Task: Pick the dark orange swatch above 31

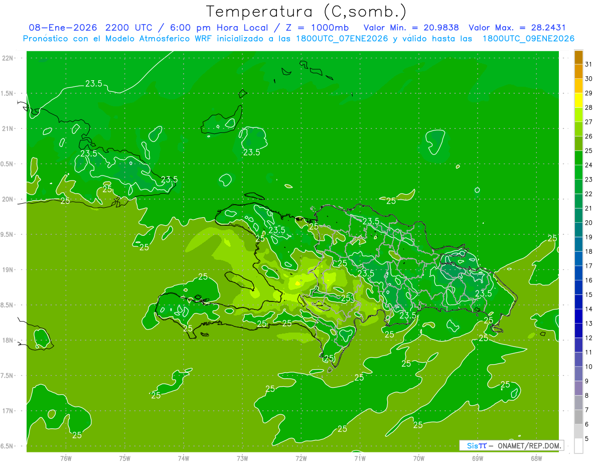Action: tap(578, 57)
